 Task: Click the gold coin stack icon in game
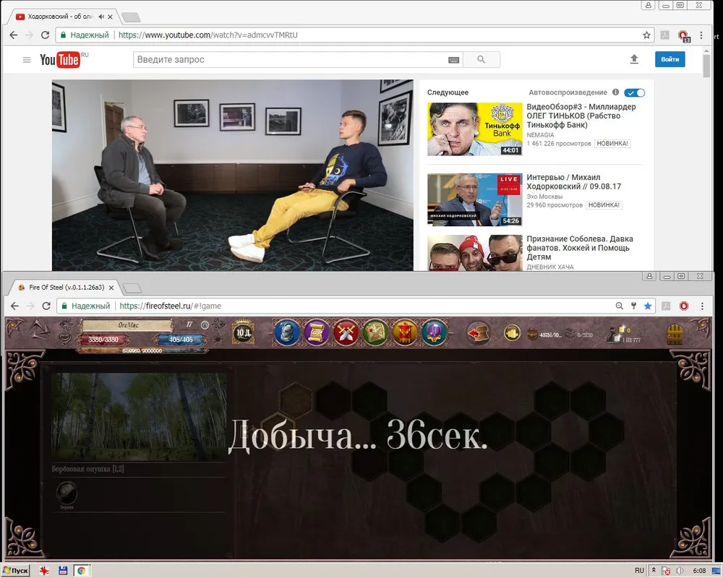coord(512,333)
